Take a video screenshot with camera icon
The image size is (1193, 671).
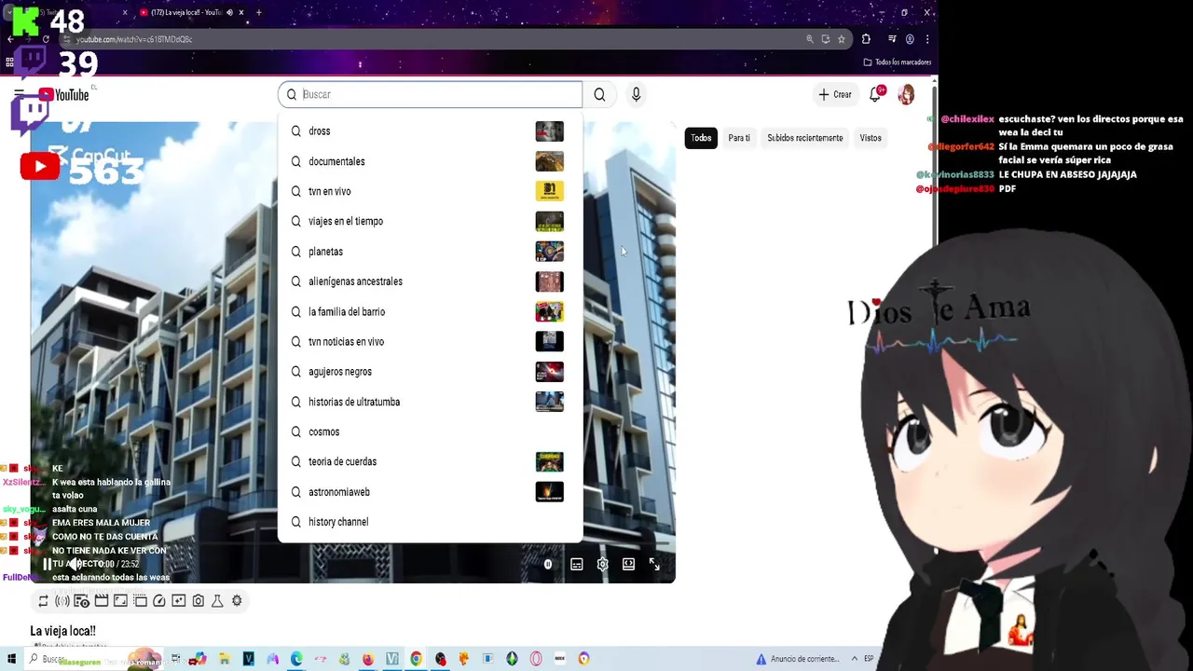[x=198, y=601]
